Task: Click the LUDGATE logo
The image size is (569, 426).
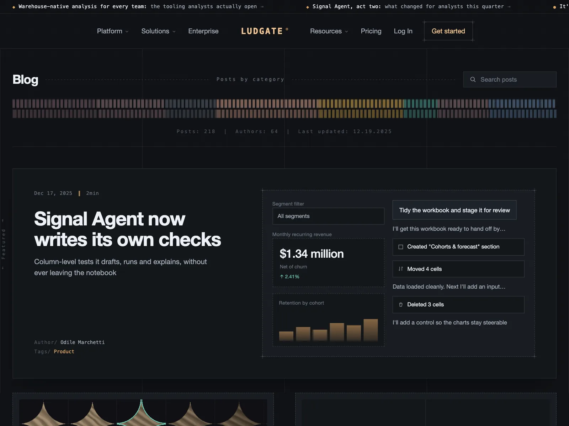Action: click(x=265, y=31)
